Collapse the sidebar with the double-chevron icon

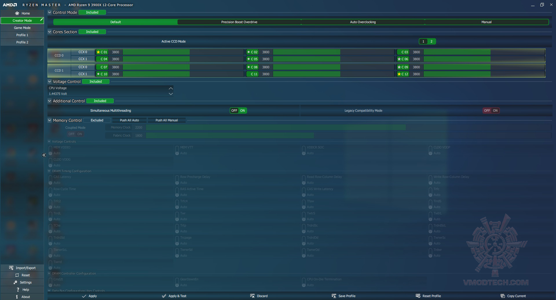(44, 155)
